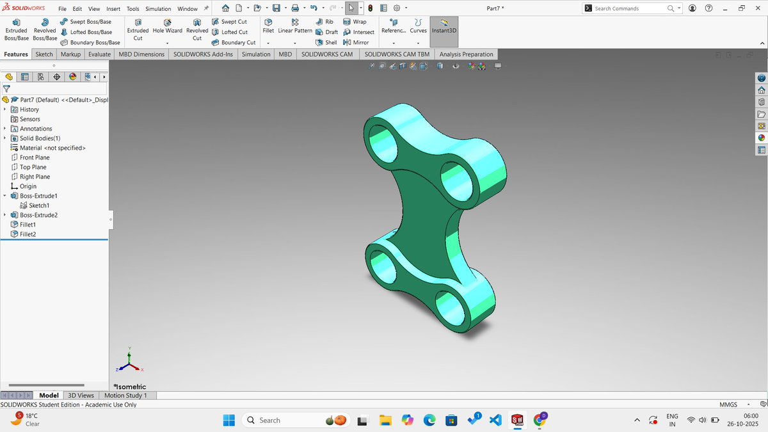Click in the Search Commands field
The width and height of the screenshot is (768, 432).
[x=630, y=8]
